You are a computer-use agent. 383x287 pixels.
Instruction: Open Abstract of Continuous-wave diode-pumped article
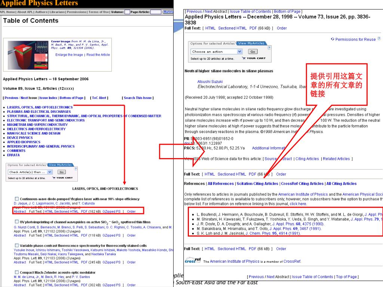(20, 212)
